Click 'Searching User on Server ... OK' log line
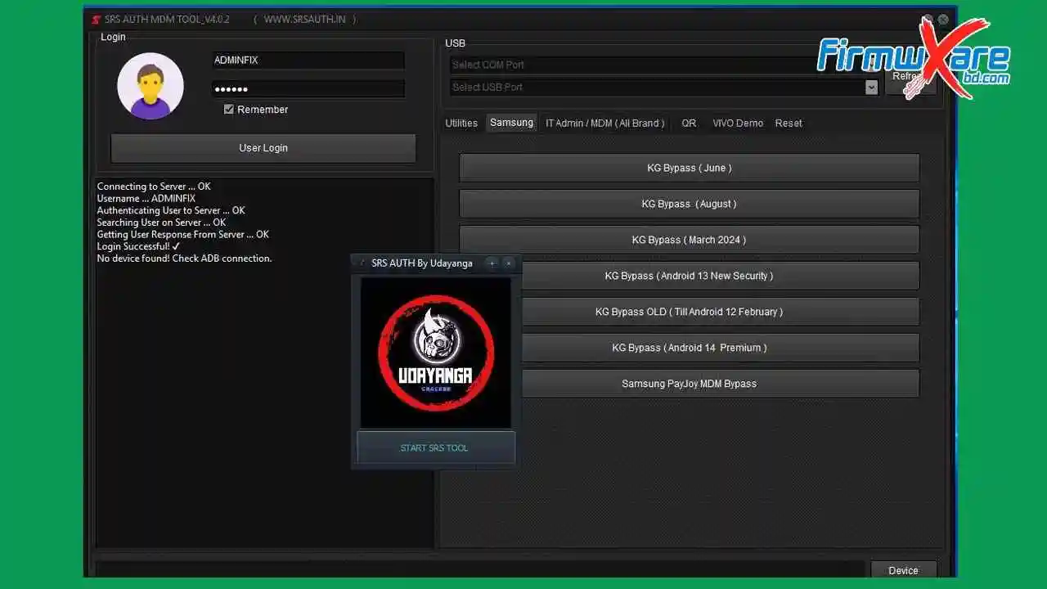The height and width of the screenshot is (589, 1047). (x=161, y=223)
